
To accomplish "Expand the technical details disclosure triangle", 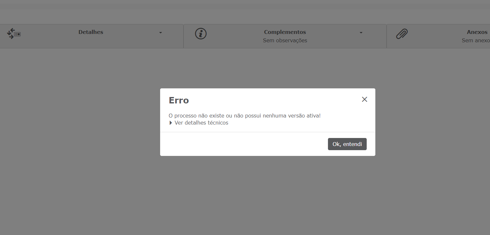I will click(x=171, y=123).
